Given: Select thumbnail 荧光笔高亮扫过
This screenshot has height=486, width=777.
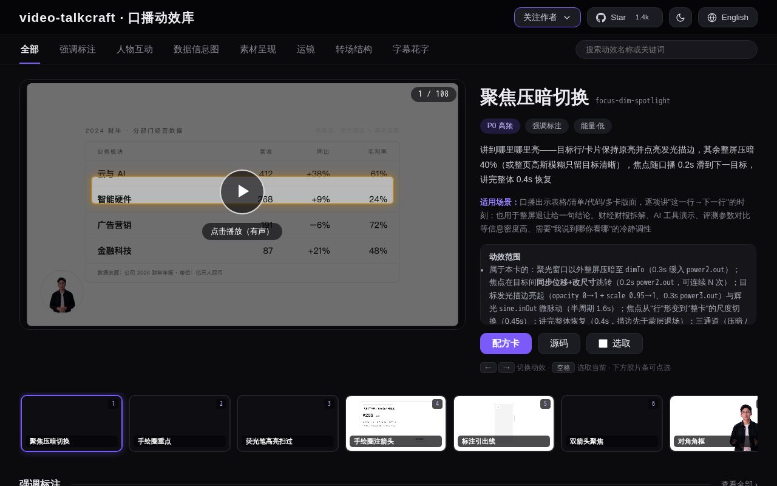Looking at the screenshot, I should point(288,423).
